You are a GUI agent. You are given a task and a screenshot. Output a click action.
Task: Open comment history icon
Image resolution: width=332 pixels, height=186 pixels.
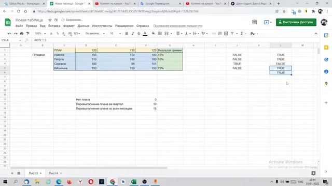pos(255,22)
